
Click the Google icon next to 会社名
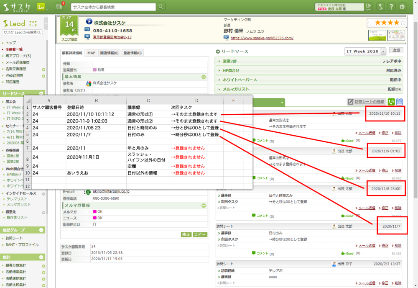point(89,83)
